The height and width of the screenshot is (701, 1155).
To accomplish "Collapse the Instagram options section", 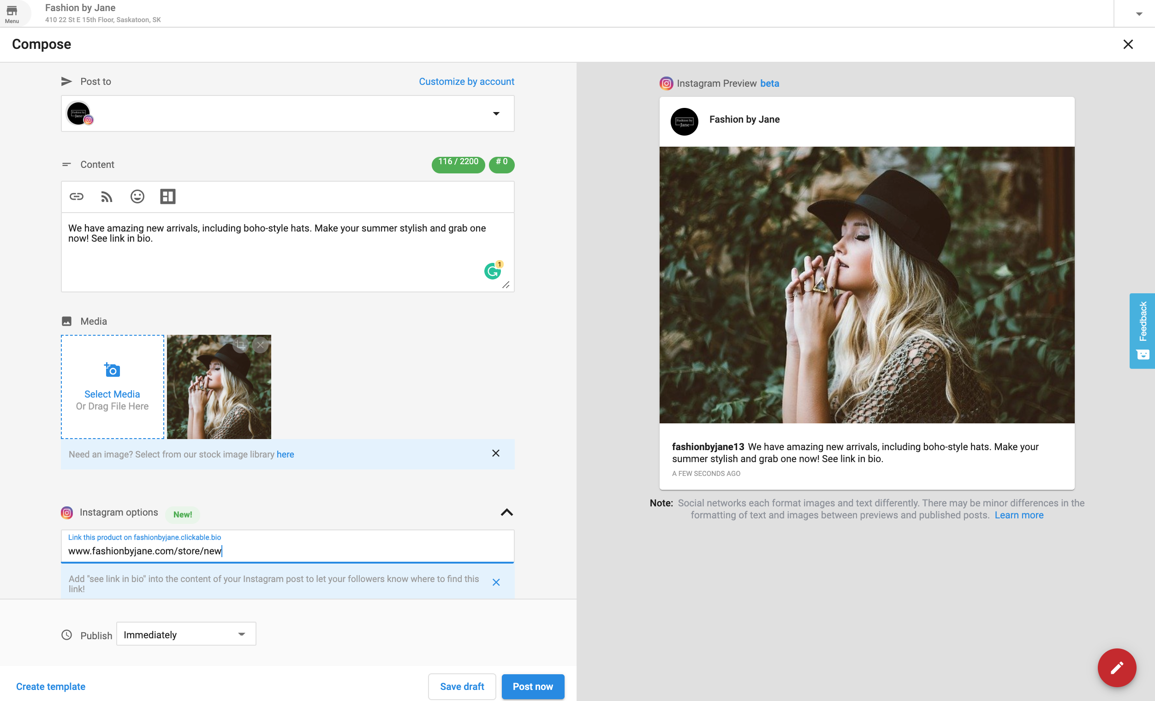I will tap(506, 513).
